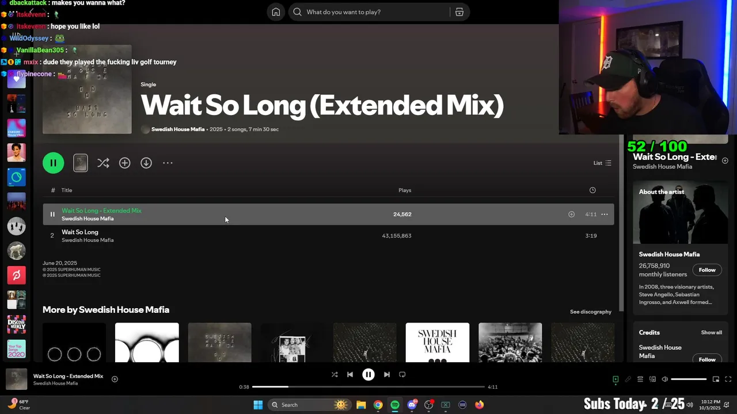
Task: Open the miniplayer icon
Action: (716, 379)
